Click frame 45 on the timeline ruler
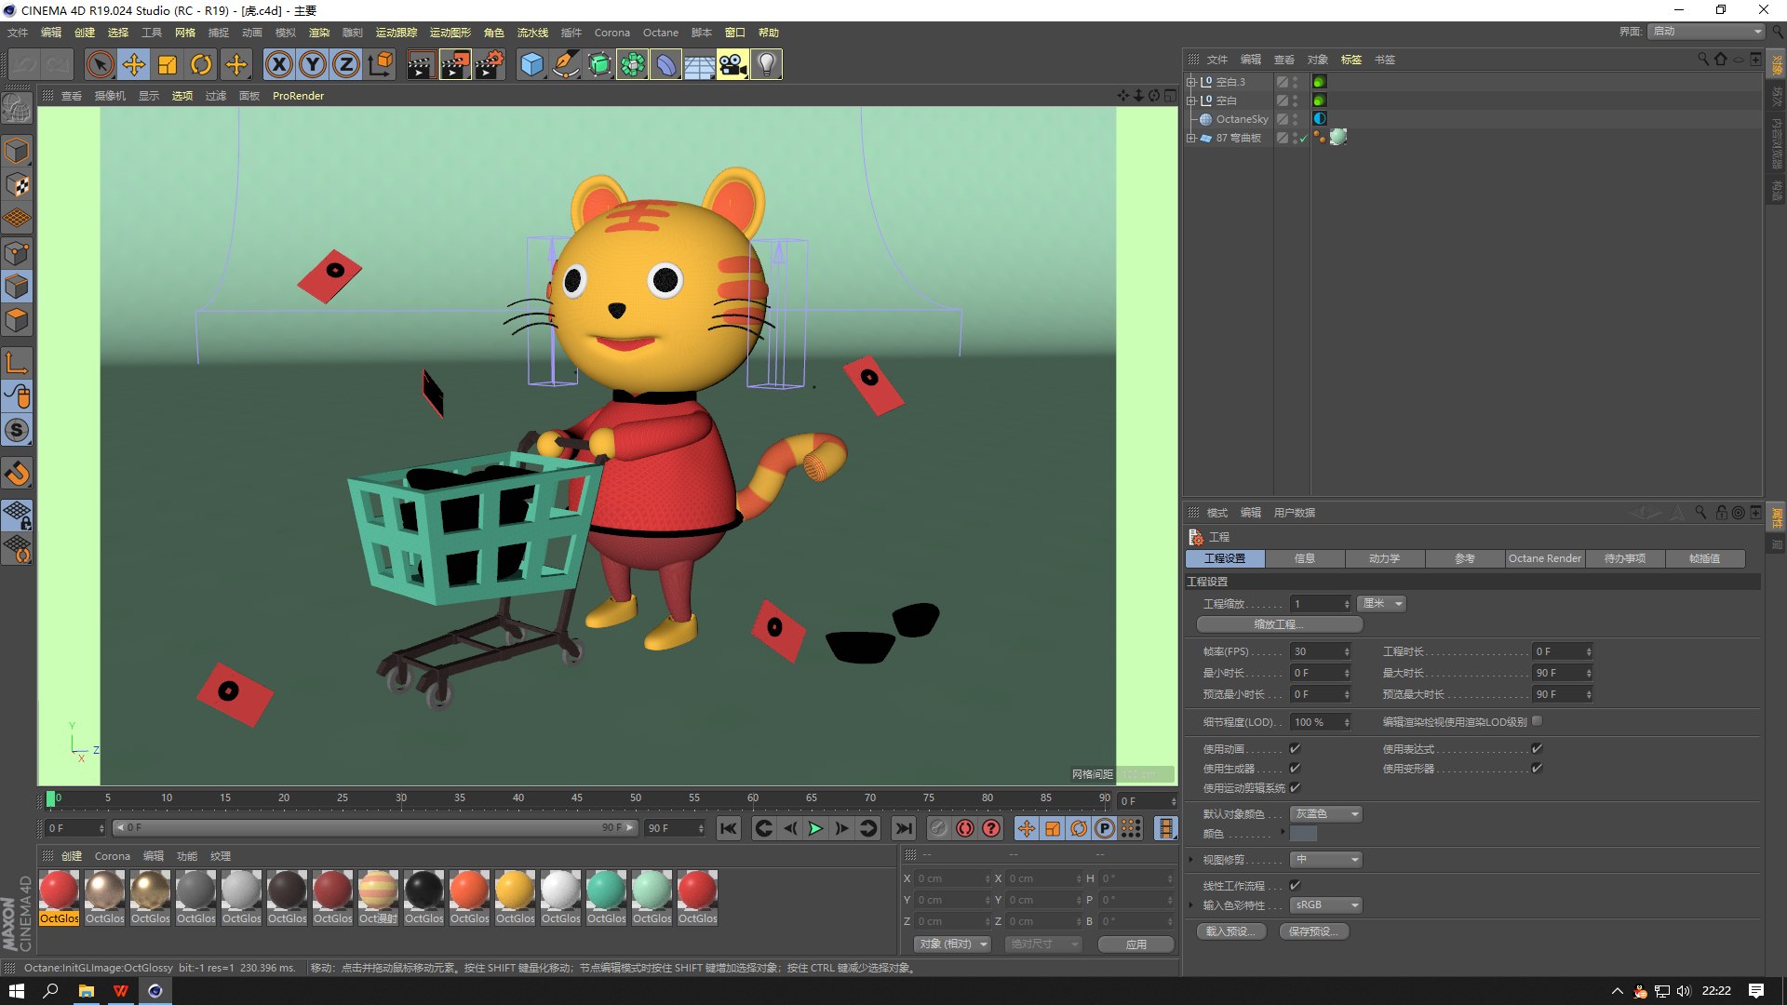This screenshot has width=1787, height=1005. 577,798
